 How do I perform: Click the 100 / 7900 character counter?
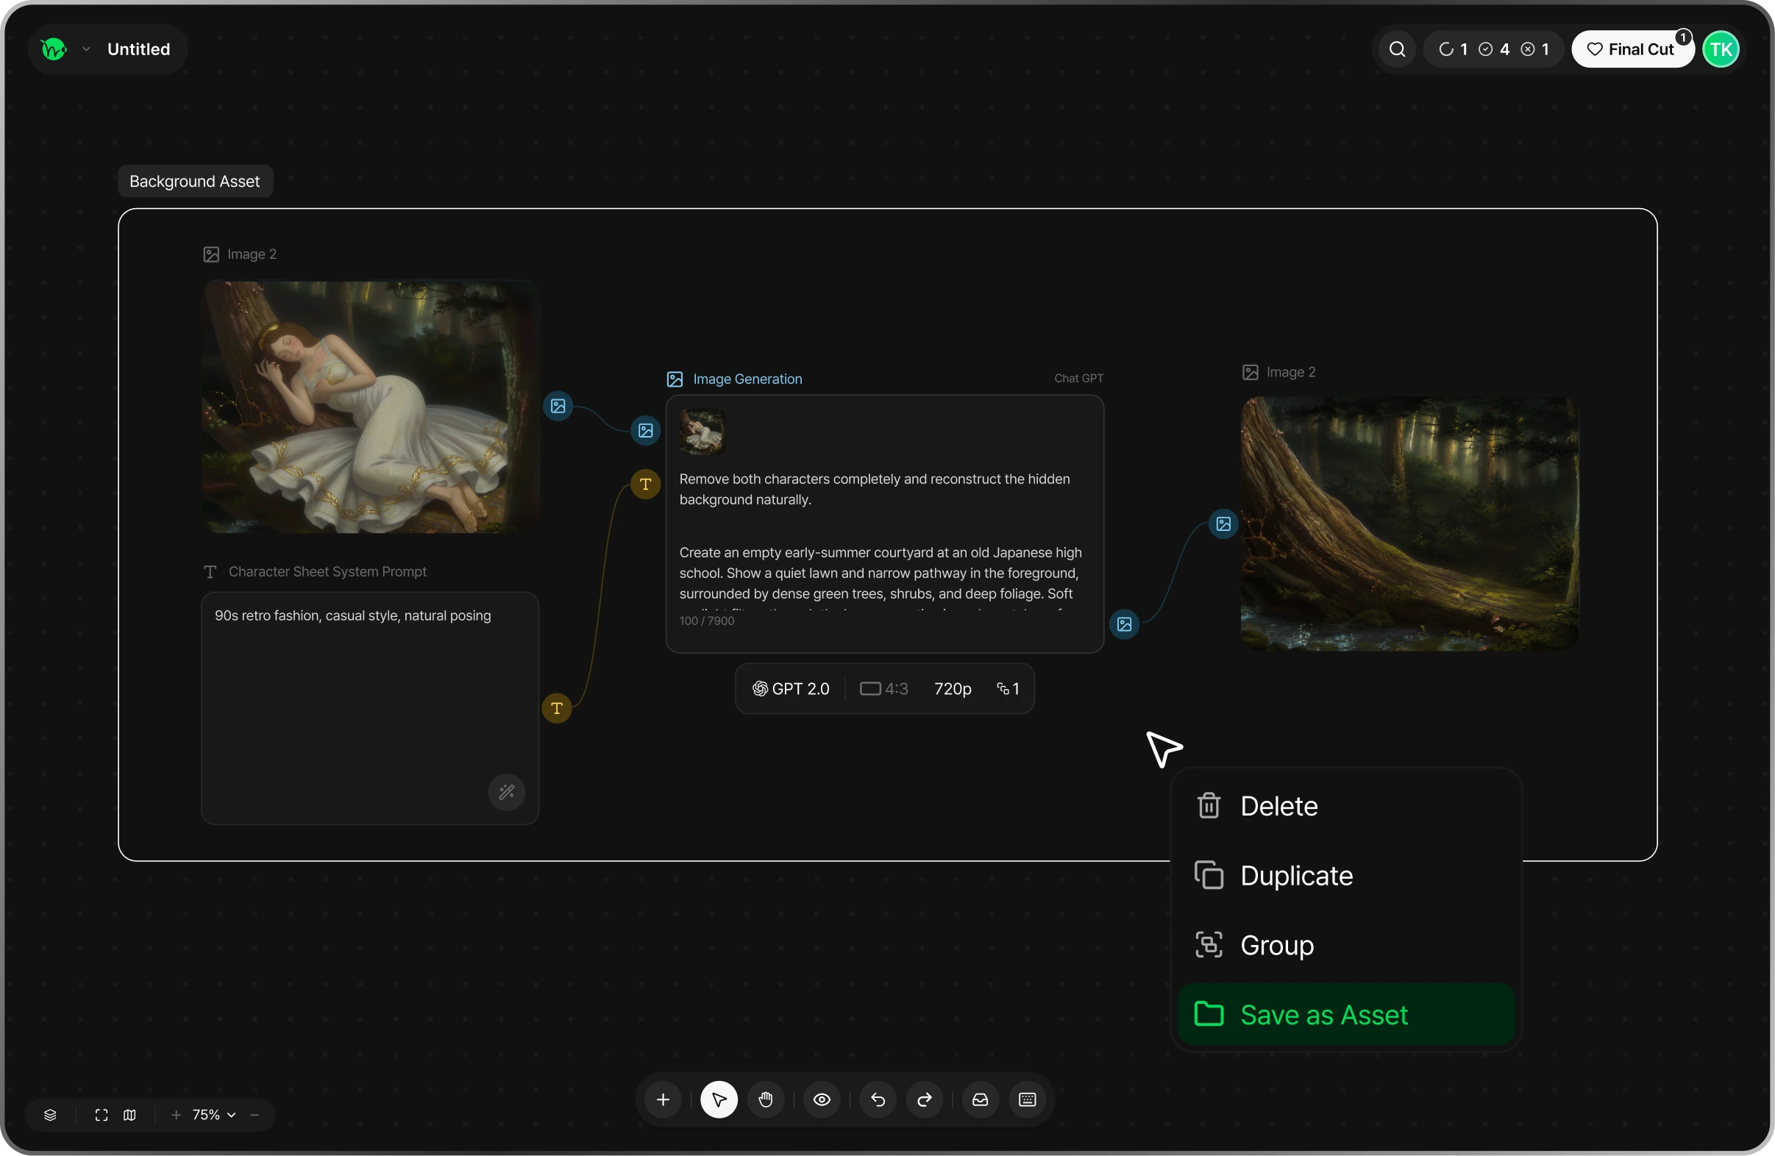pos(707,621)
